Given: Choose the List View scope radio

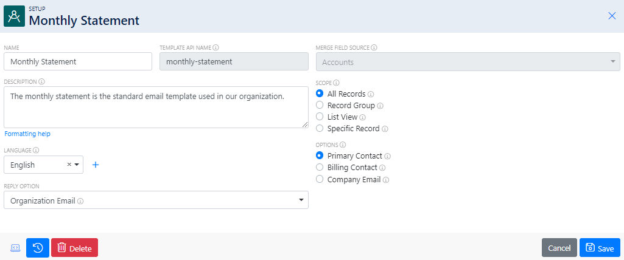Looking at the screenshot, I should tap(319, 117).
